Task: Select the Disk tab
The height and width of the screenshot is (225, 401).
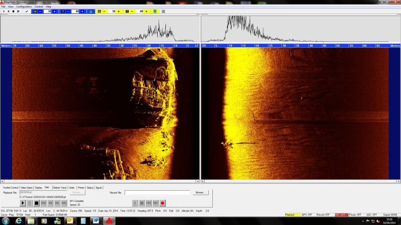Action: 47,187
